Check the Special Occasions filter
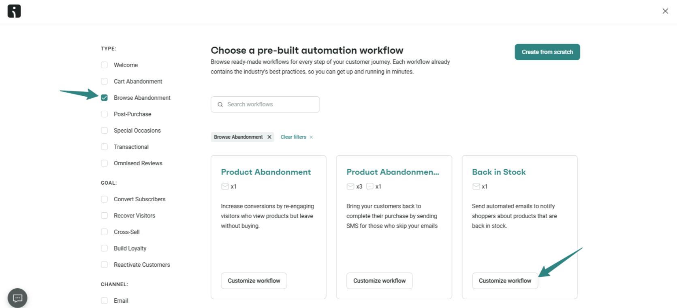 click(104, 130)
